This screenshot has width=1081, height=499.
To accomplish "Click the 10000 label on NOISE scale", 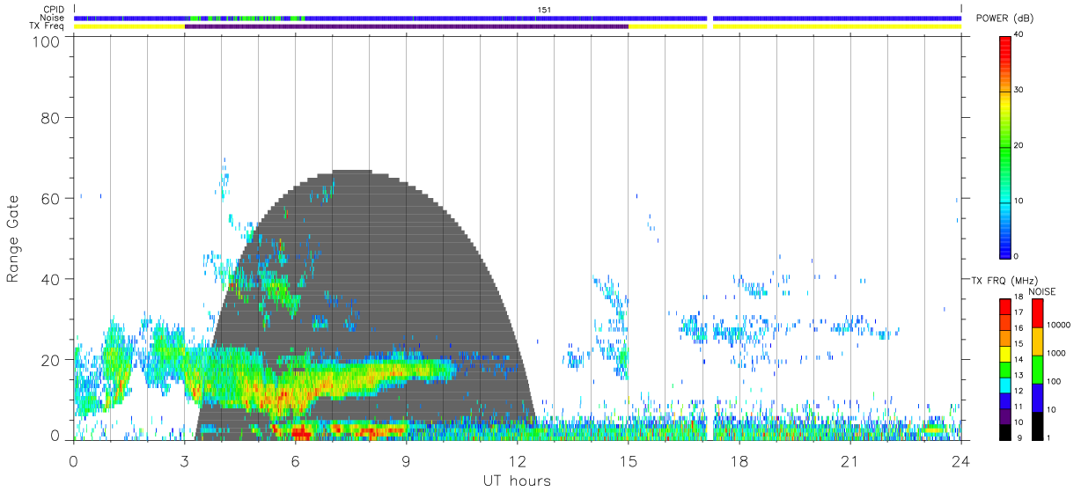I will coord(1057,326).
